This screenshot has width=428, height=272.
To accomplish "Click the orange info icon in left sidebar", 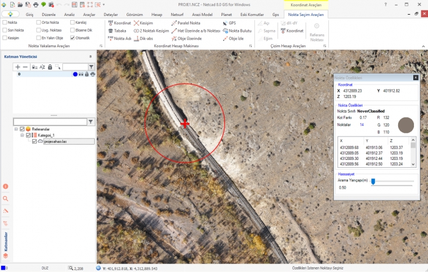I will 6,186.
